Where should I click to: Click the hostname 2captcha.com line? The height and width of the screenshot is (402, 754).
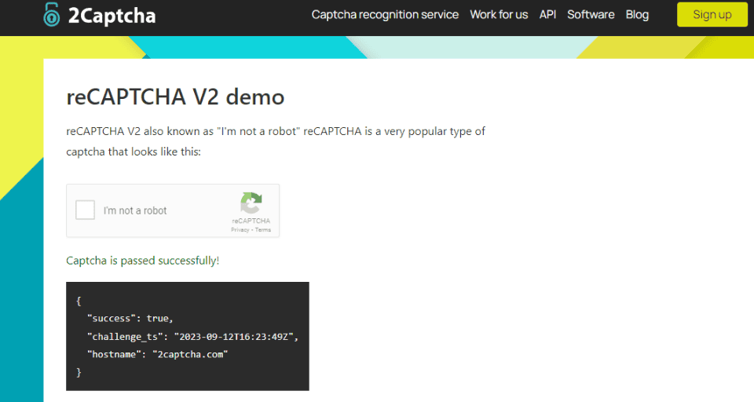pyautogui.click(x=157, y=354)
